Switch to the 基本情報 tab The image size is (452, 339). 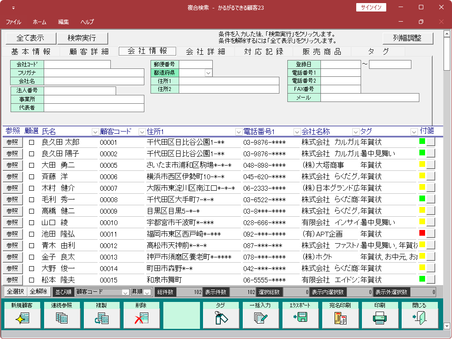[x=31, y=52]
